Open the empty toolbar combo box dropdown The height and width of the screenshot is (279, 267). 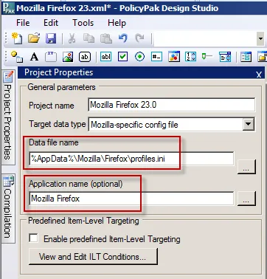(260, 38)
